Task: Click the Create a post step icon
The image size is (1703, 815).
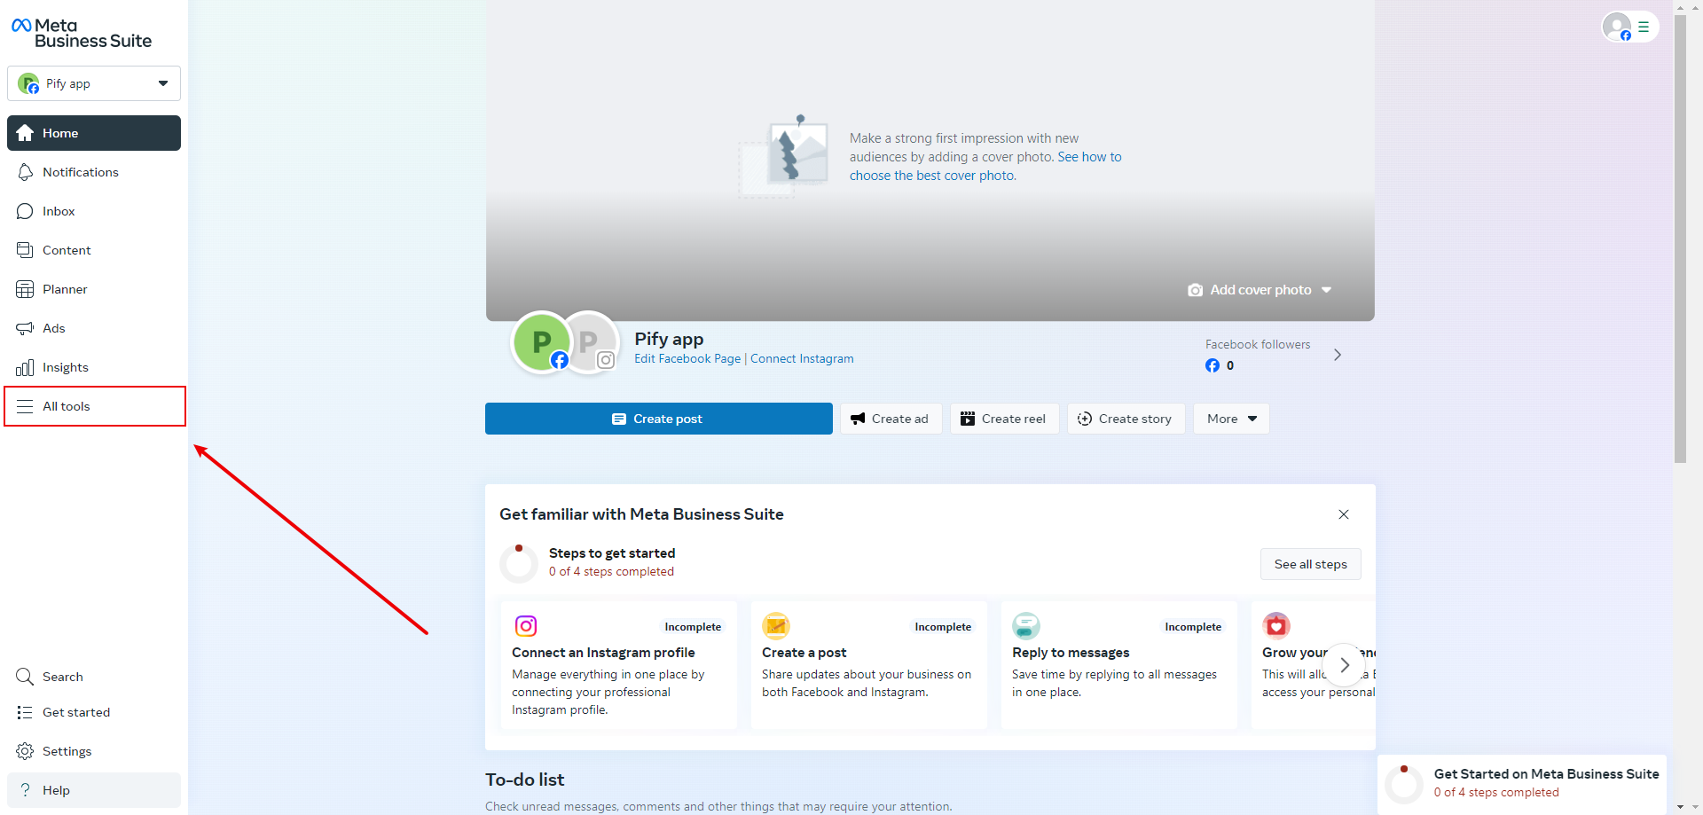Action: click(x=776, y=626)
